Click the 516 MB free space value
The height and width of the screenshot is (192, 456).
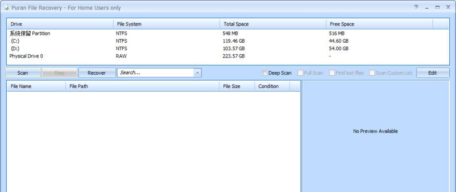pyautogui.click(x=337, y=33)
